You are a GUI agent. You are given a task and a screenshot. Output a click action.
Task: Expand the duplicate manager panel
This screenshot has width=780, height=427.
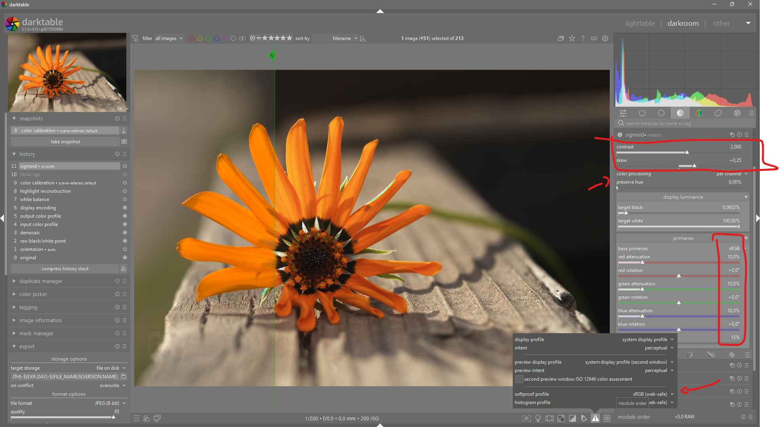tap(41, 281)
